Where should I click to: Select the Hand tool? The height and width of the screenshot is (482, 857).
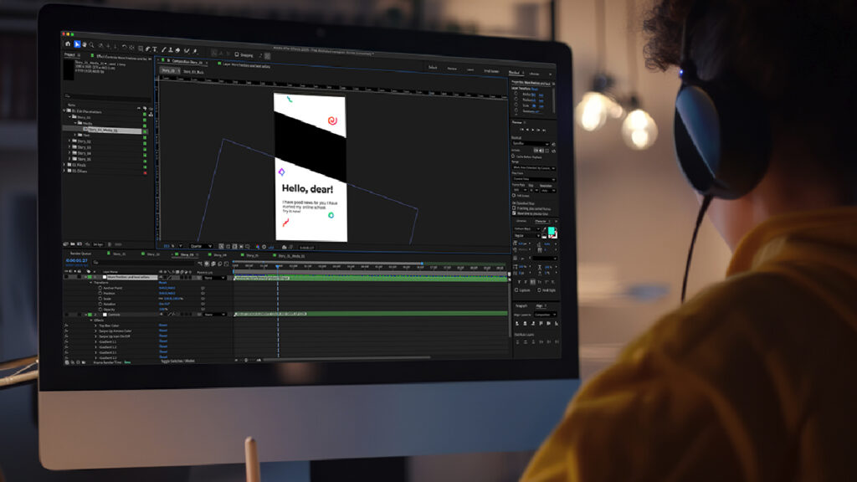pos(85,45)
